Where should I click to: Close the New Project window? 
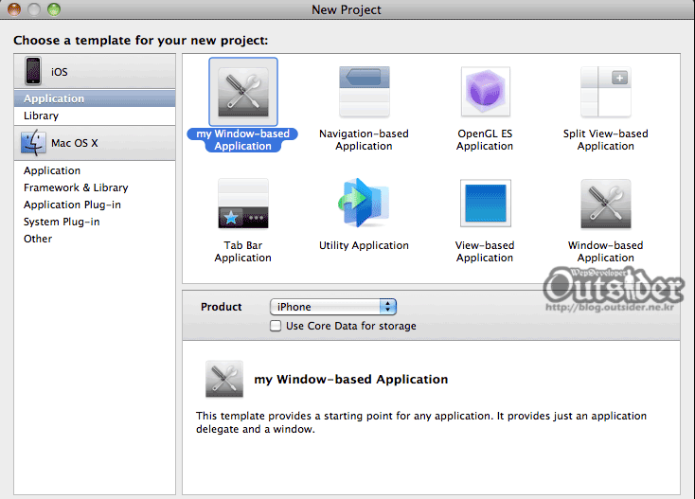[14, 9]
